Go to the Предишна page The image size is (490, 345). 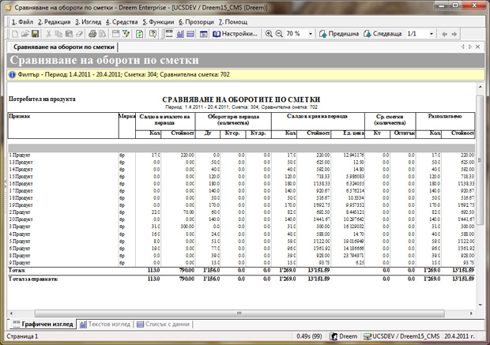click(x=339, y=34)
